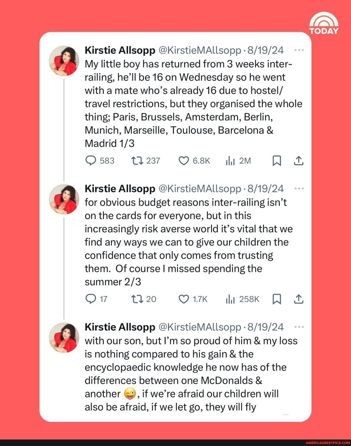The height and width of the screenshot is (446, 351).
Task: Open the more options menu on second tweet
Action: (299, 188)
